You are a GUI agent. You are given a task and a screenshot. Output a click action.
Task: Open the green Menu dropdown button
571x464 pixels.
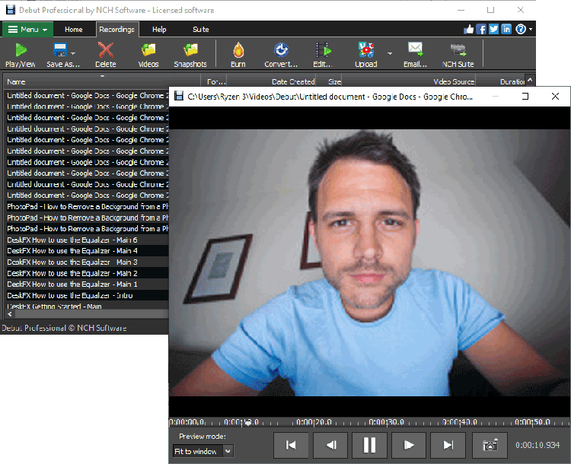(27, 30)
